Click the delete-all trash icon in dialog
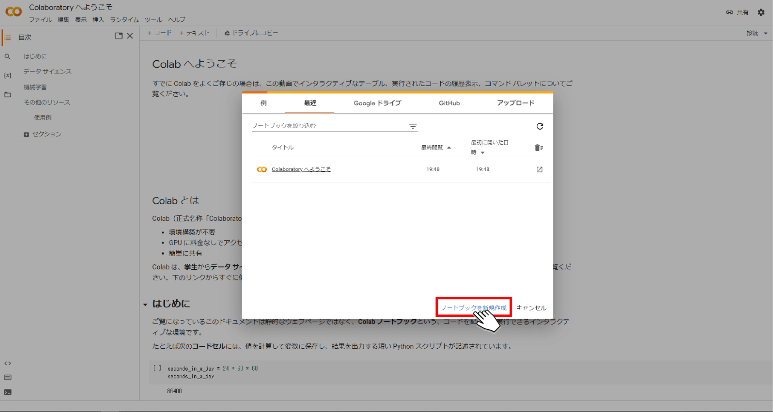773x412 pixels. pos(539,148)
